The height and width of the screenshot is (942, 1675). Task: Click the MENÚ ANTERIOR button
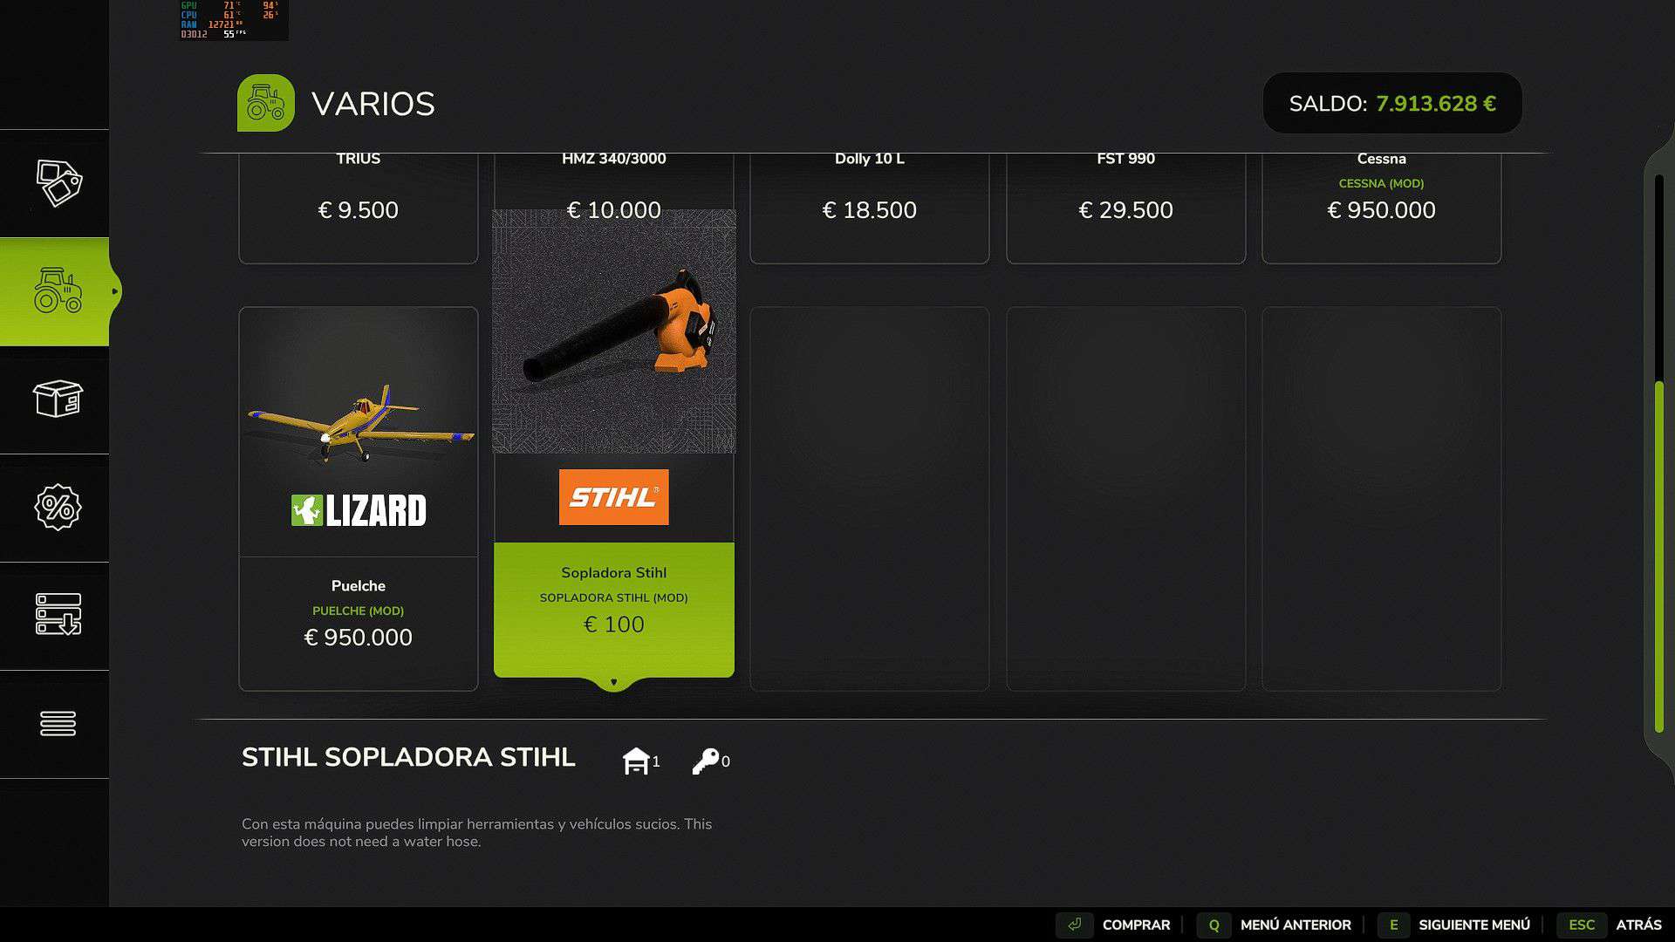(1275, 925)
